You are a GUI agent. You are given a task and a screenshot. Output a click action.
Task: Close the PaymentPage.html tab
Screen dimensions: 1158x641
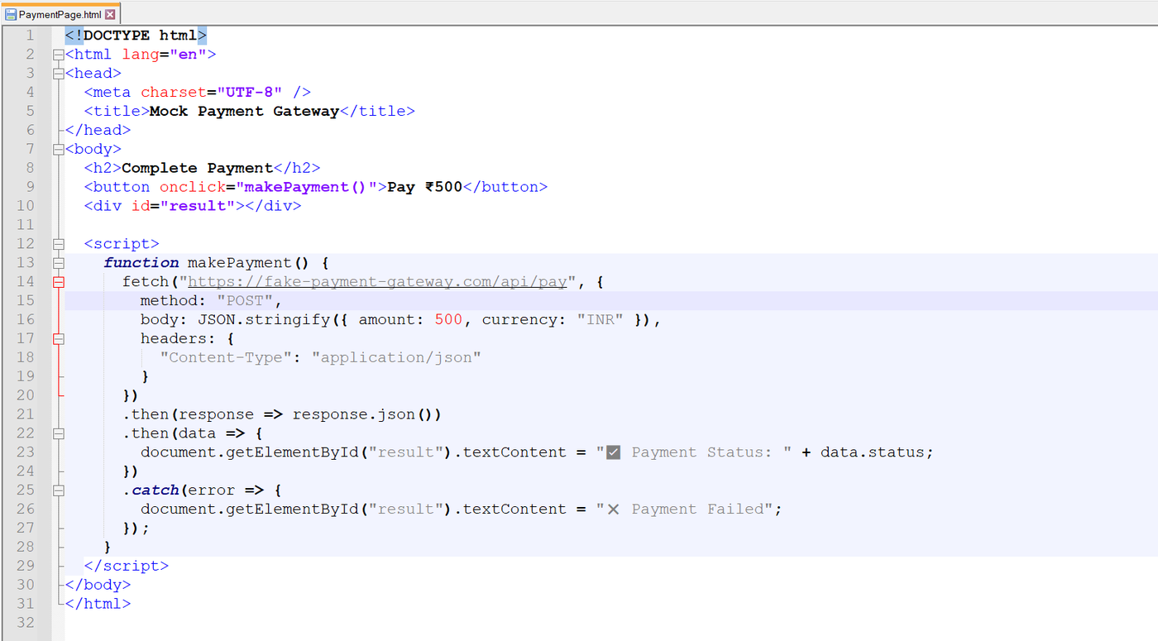[x=110, y=15]
